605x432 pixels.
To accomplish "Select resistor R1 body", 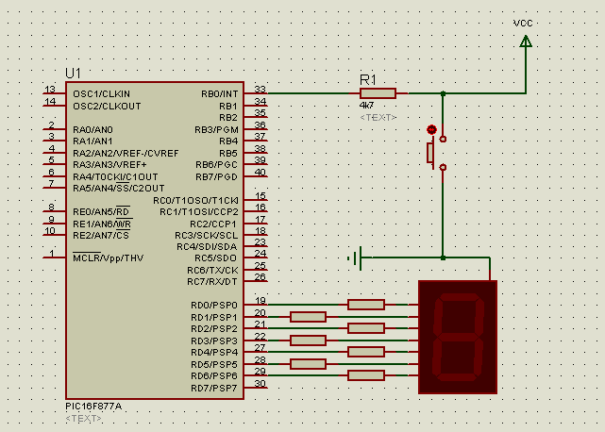I will point(378,93).
